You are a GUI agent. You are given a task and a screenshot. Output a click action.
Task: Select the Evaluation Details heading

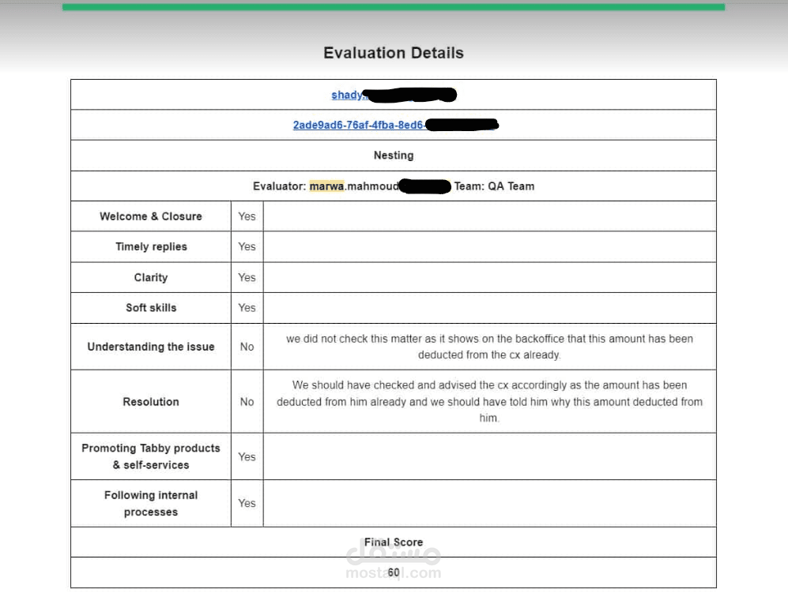coord(394,53)
